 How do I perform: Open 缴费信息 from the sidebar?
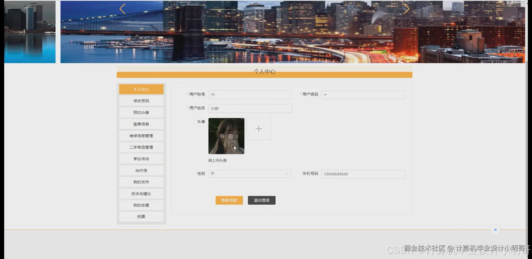pos(141,124)
